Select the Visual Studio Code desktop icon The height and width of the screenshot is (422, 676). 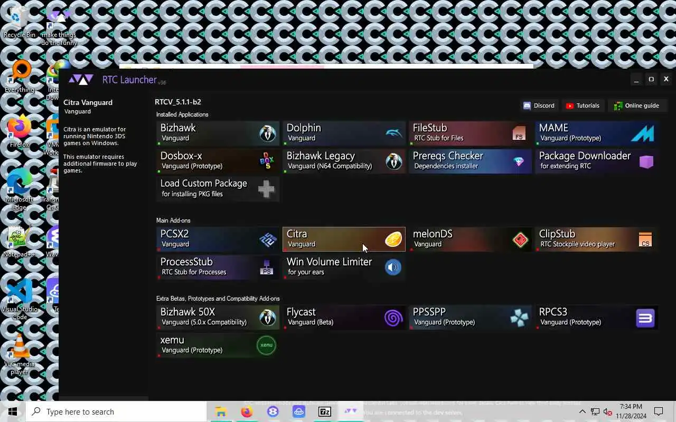click(x=20, y=300)
